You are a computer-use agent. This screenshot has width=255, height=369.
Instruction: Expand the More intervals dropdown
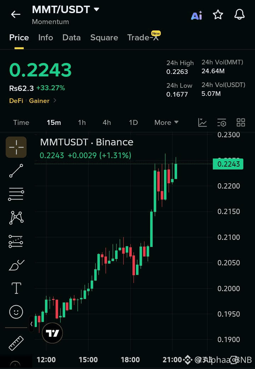point(166,123)
